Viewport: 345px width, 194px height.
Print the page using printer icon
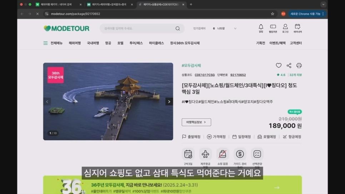click(299, 65)
